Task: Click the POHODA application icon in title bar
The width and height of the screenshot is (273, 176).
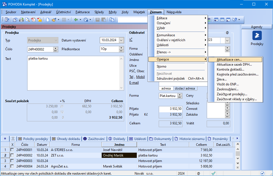Action: [x=5, y=4]
